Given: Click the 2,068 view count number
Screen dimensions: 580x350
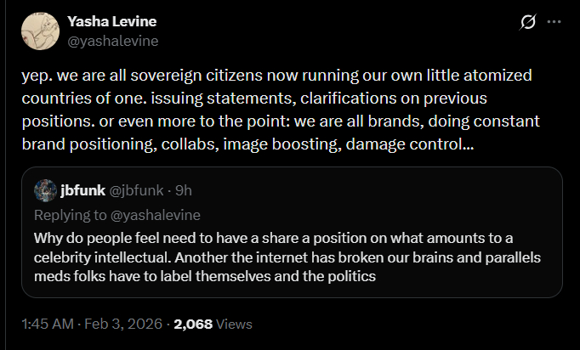Looking at the screenshot, I should click(193, 324).
